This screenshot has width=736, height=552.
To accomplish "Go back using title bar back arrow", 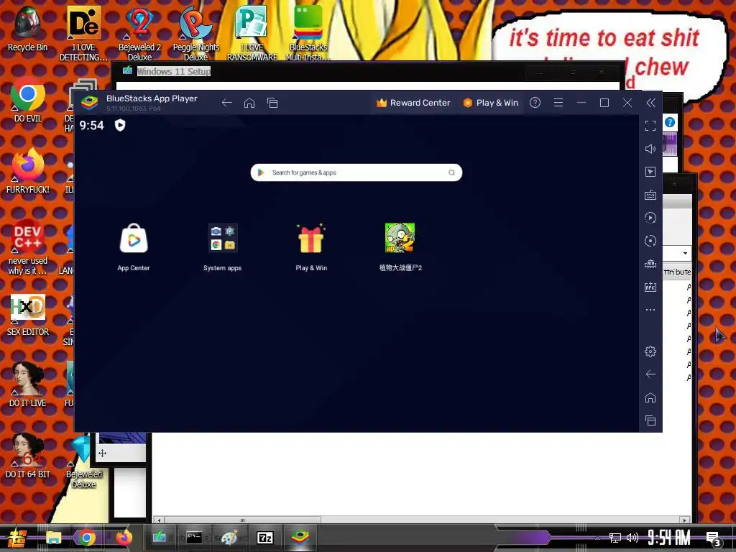I will (226, 103).
